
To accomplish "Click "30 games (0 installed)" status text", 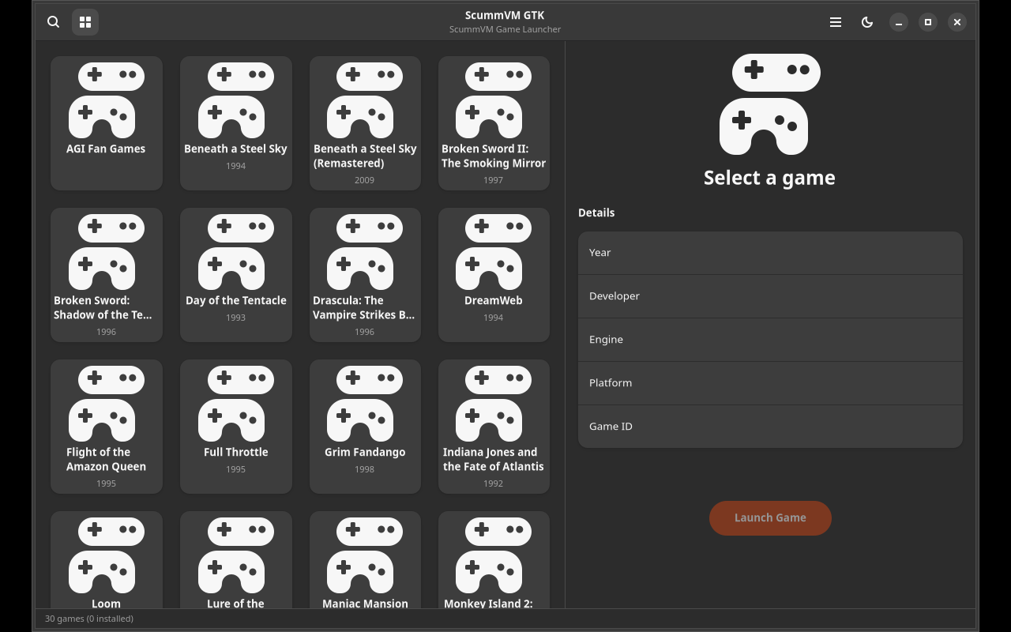I will click(x=89, y=619).
